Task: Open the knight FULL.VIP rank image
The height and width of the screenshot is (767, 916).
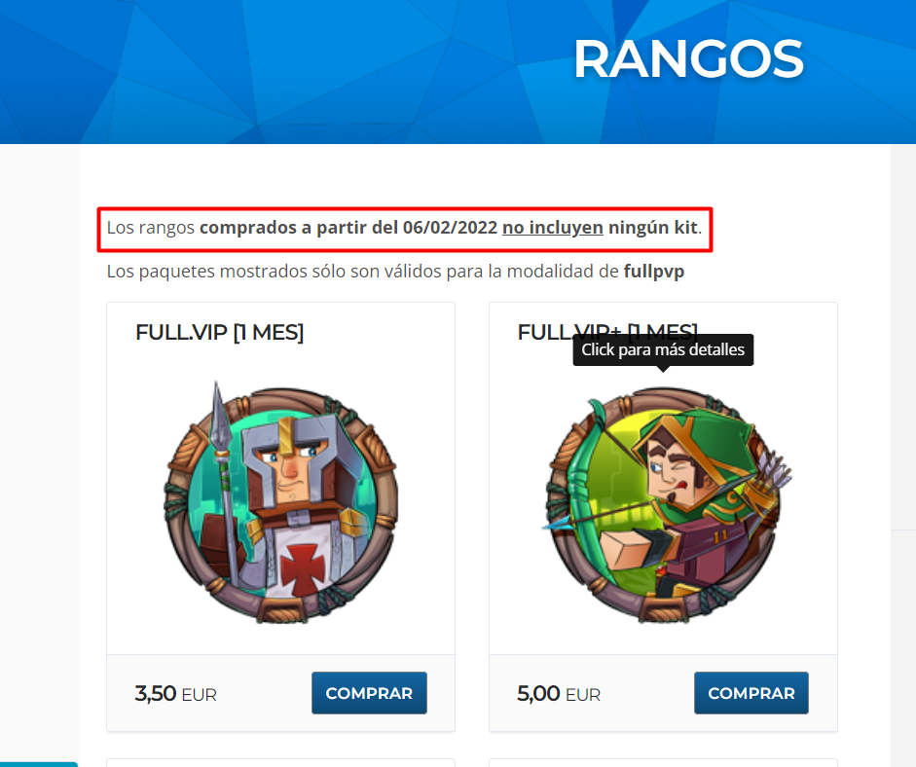Action: (281, 503)
